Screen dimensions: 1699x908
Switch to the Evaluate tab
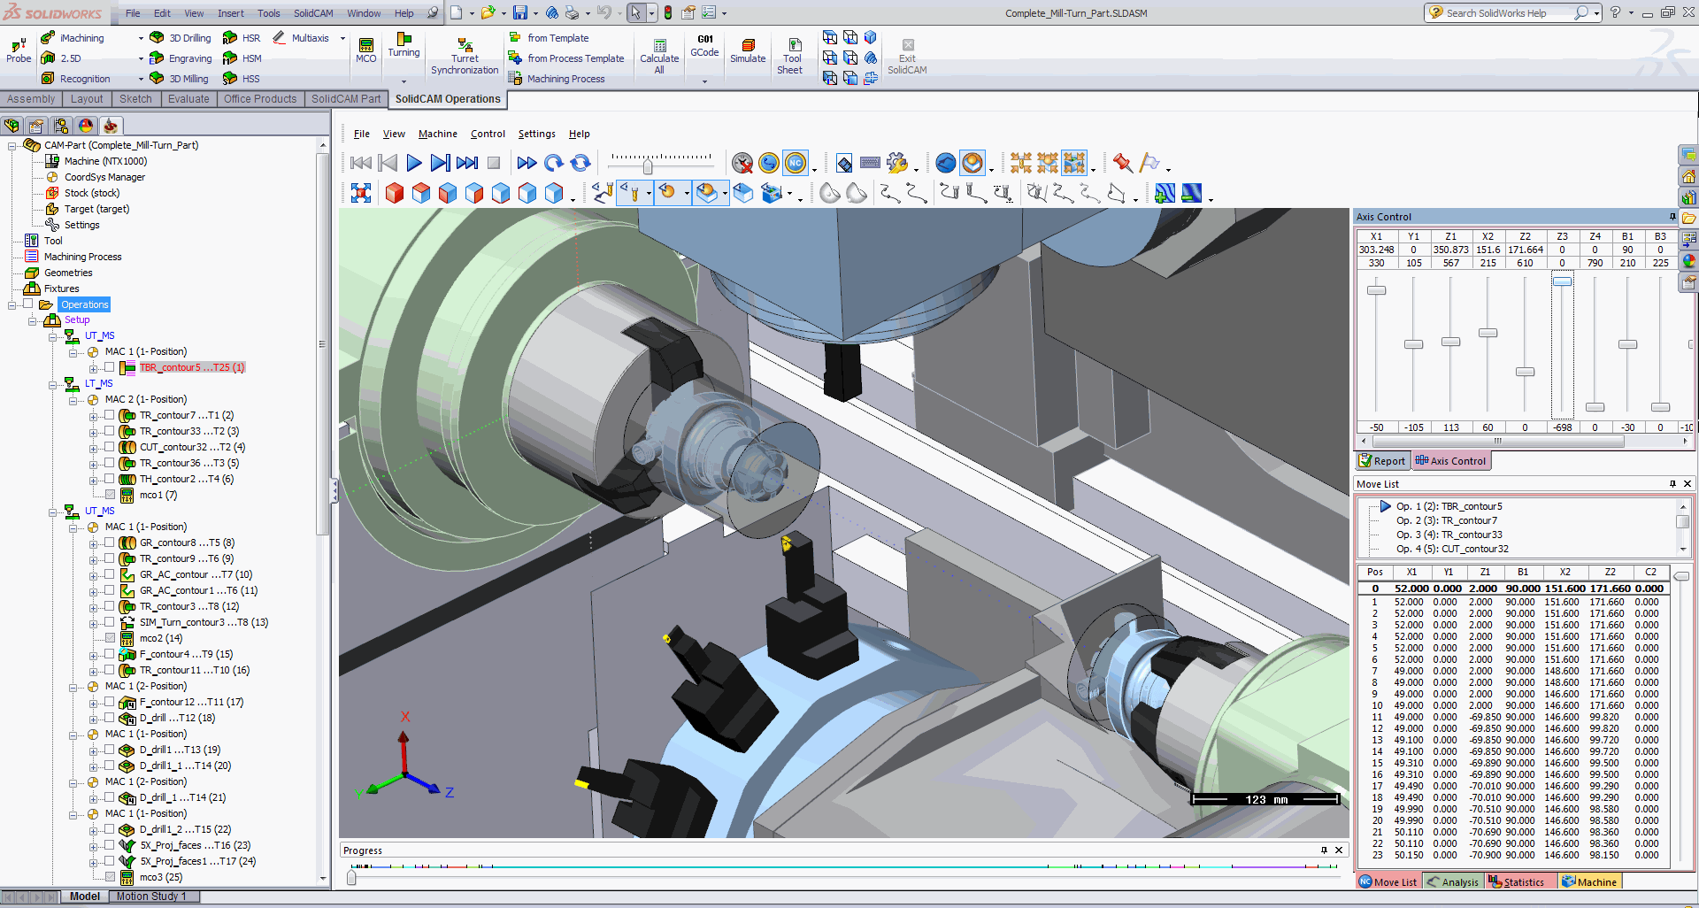188,99
